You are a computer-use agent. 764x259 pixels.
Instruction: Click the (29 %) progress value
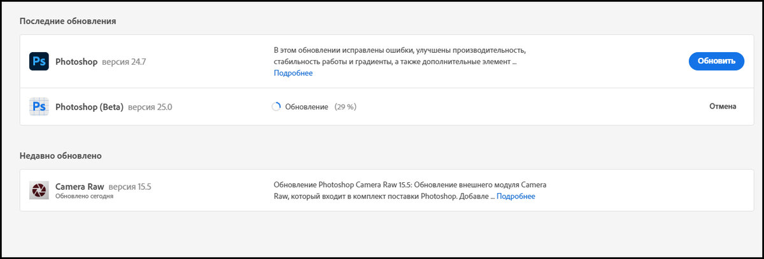click(345, 107)
